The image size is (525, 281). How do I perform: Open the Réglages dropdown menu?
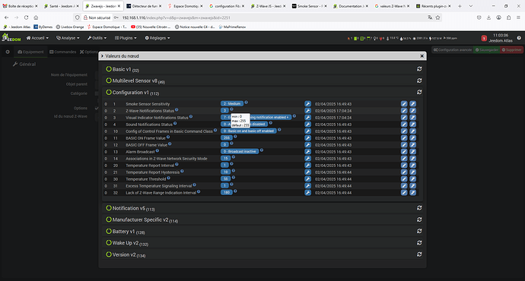coord(157,38)
